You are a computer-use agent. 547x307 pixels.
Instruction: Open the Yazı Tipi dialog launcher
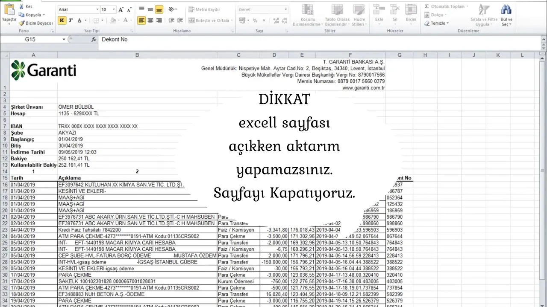[131, 31]
